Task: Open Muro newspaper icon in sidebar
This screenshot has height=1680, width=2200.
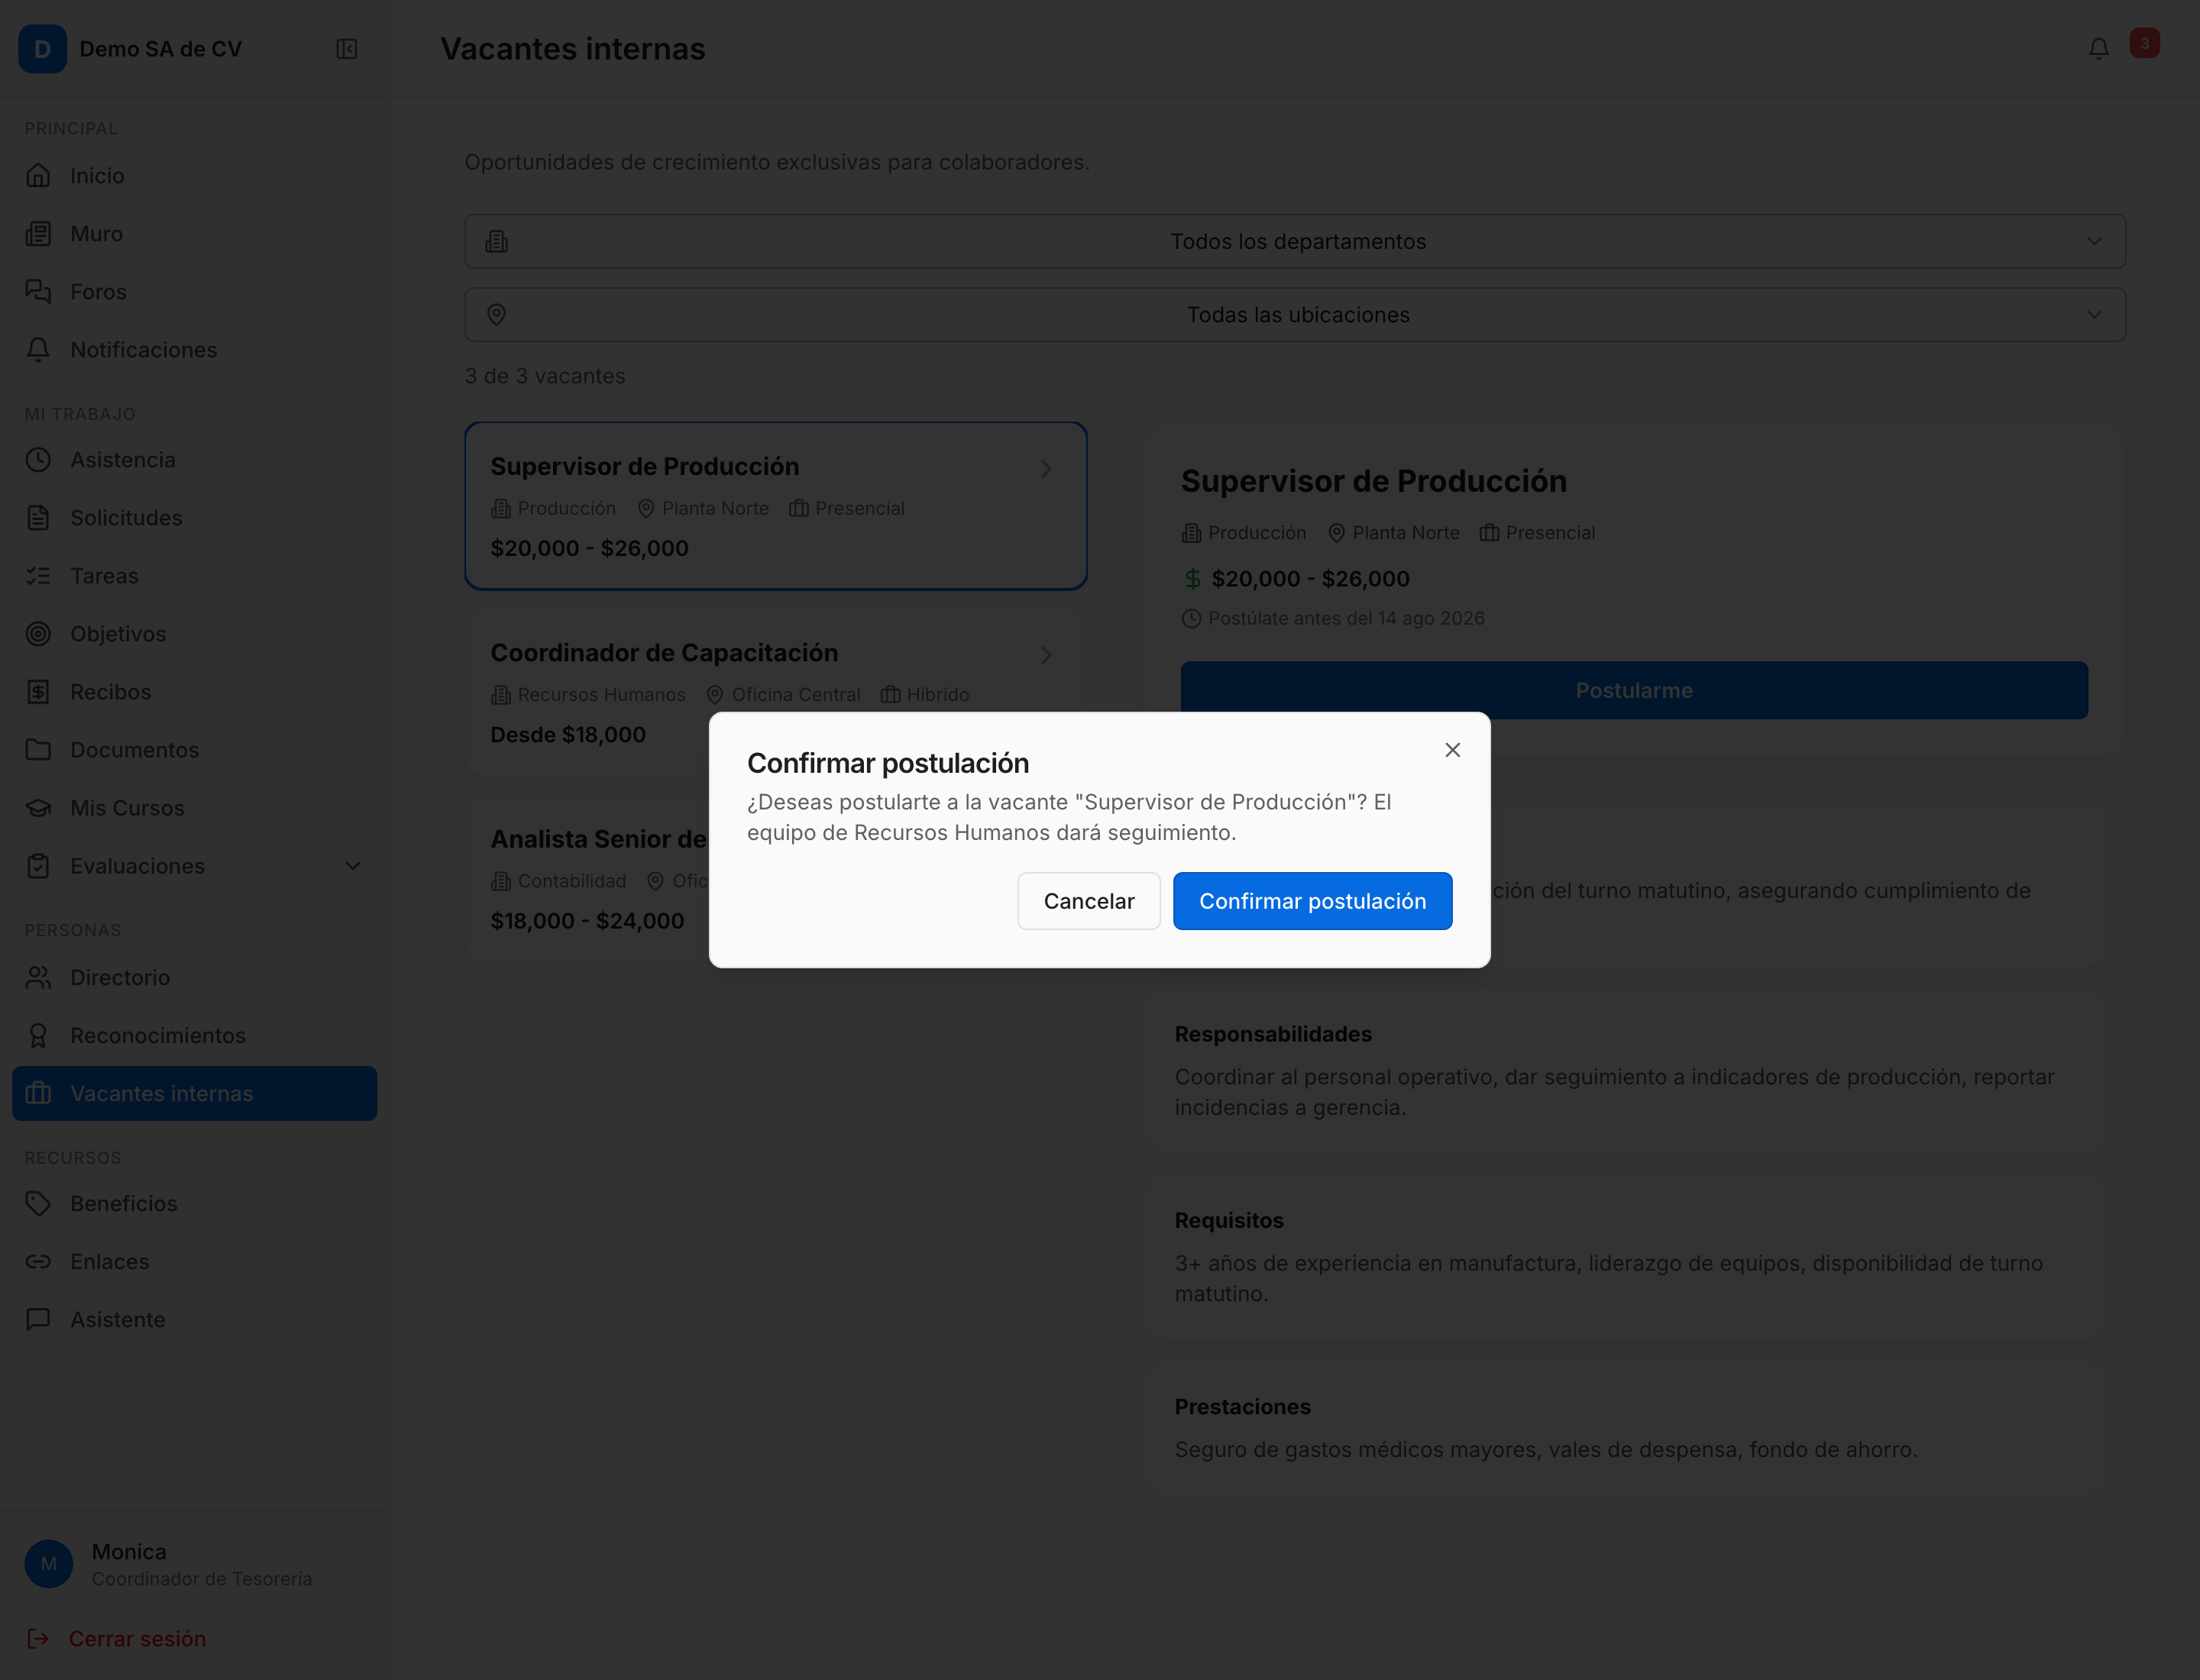Action: click(38, 234)
